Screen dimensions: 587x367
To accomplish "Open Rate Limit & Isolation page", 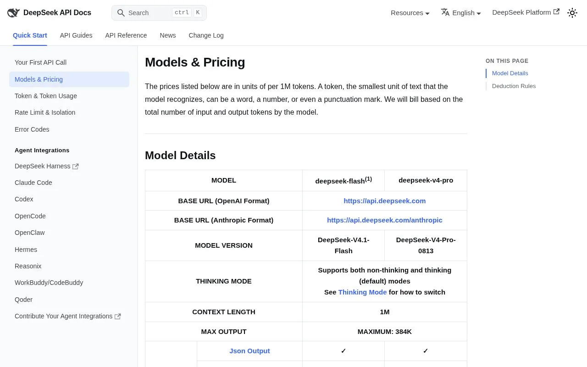I will tap(69, 112).
